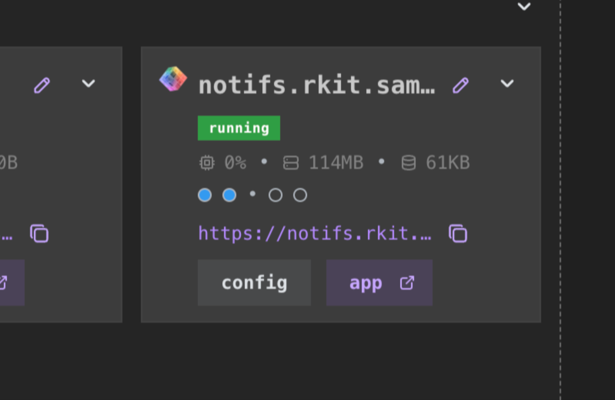Select the last empty circle indicator
Screen dimensions: 615x400
(x=300, y=195)
